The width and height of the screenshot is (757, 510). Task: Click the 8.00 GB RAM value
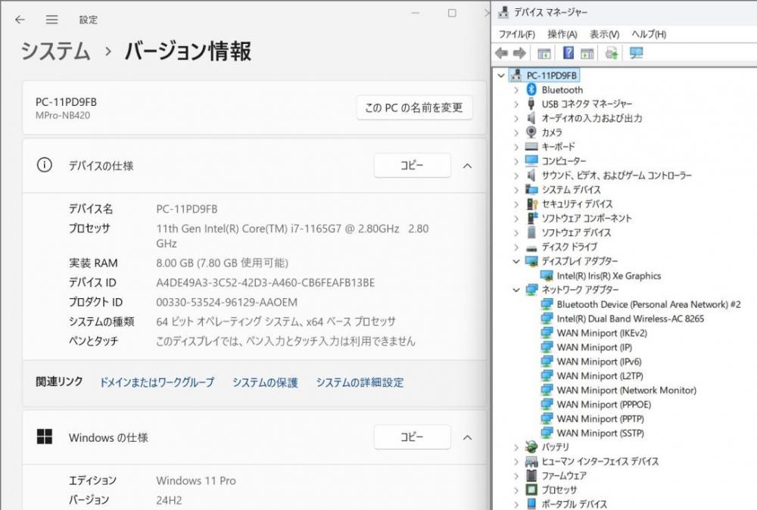click(222, 263)
